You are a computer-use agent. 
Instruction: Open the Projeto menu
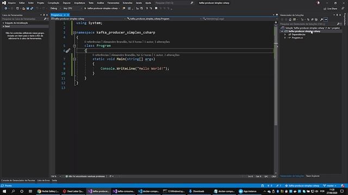(x=41, y=3)
